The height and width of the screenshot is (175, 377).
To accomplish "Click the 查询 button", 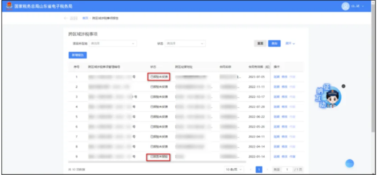I will tap(274, 44).
